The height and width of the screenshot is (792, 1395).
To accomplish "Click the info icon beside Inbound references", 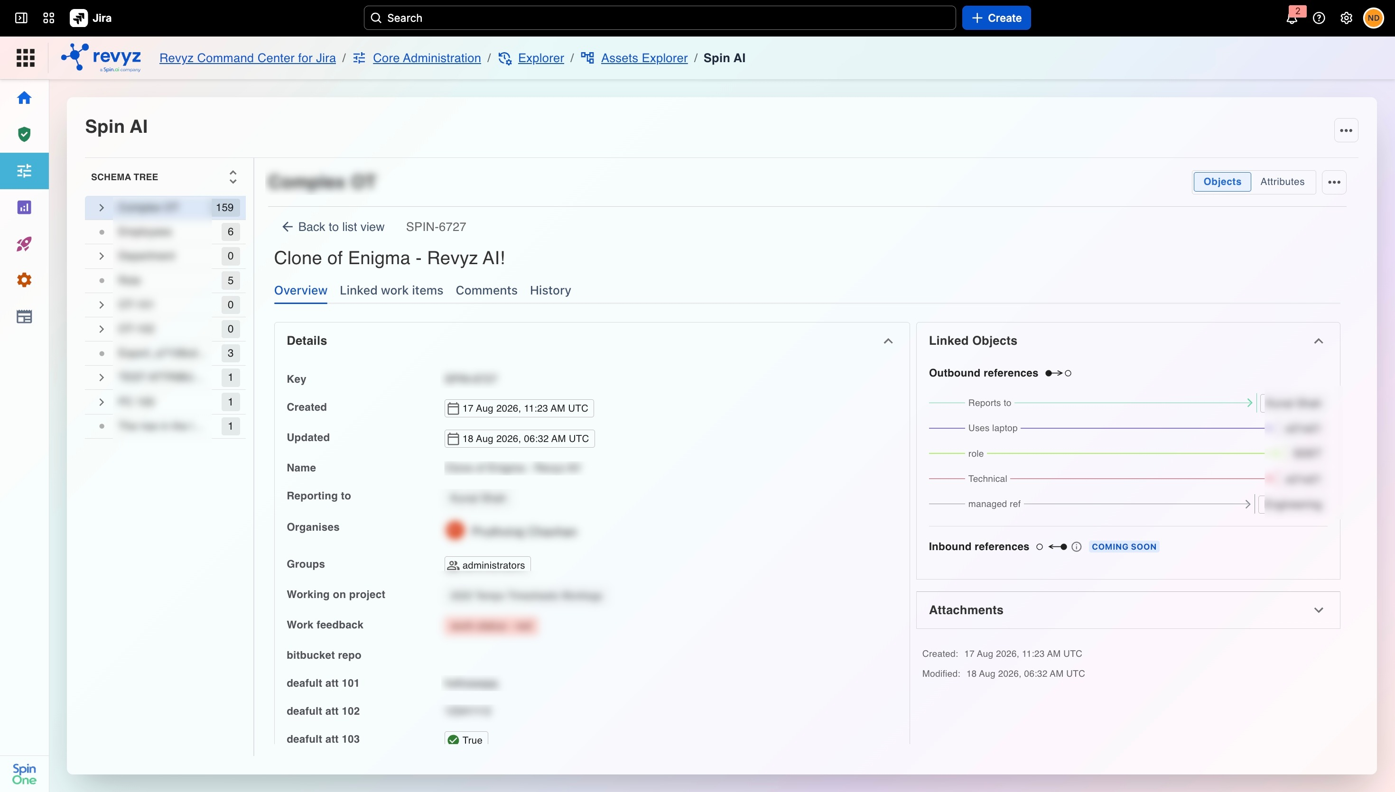I will click(x=1076, y=547).
